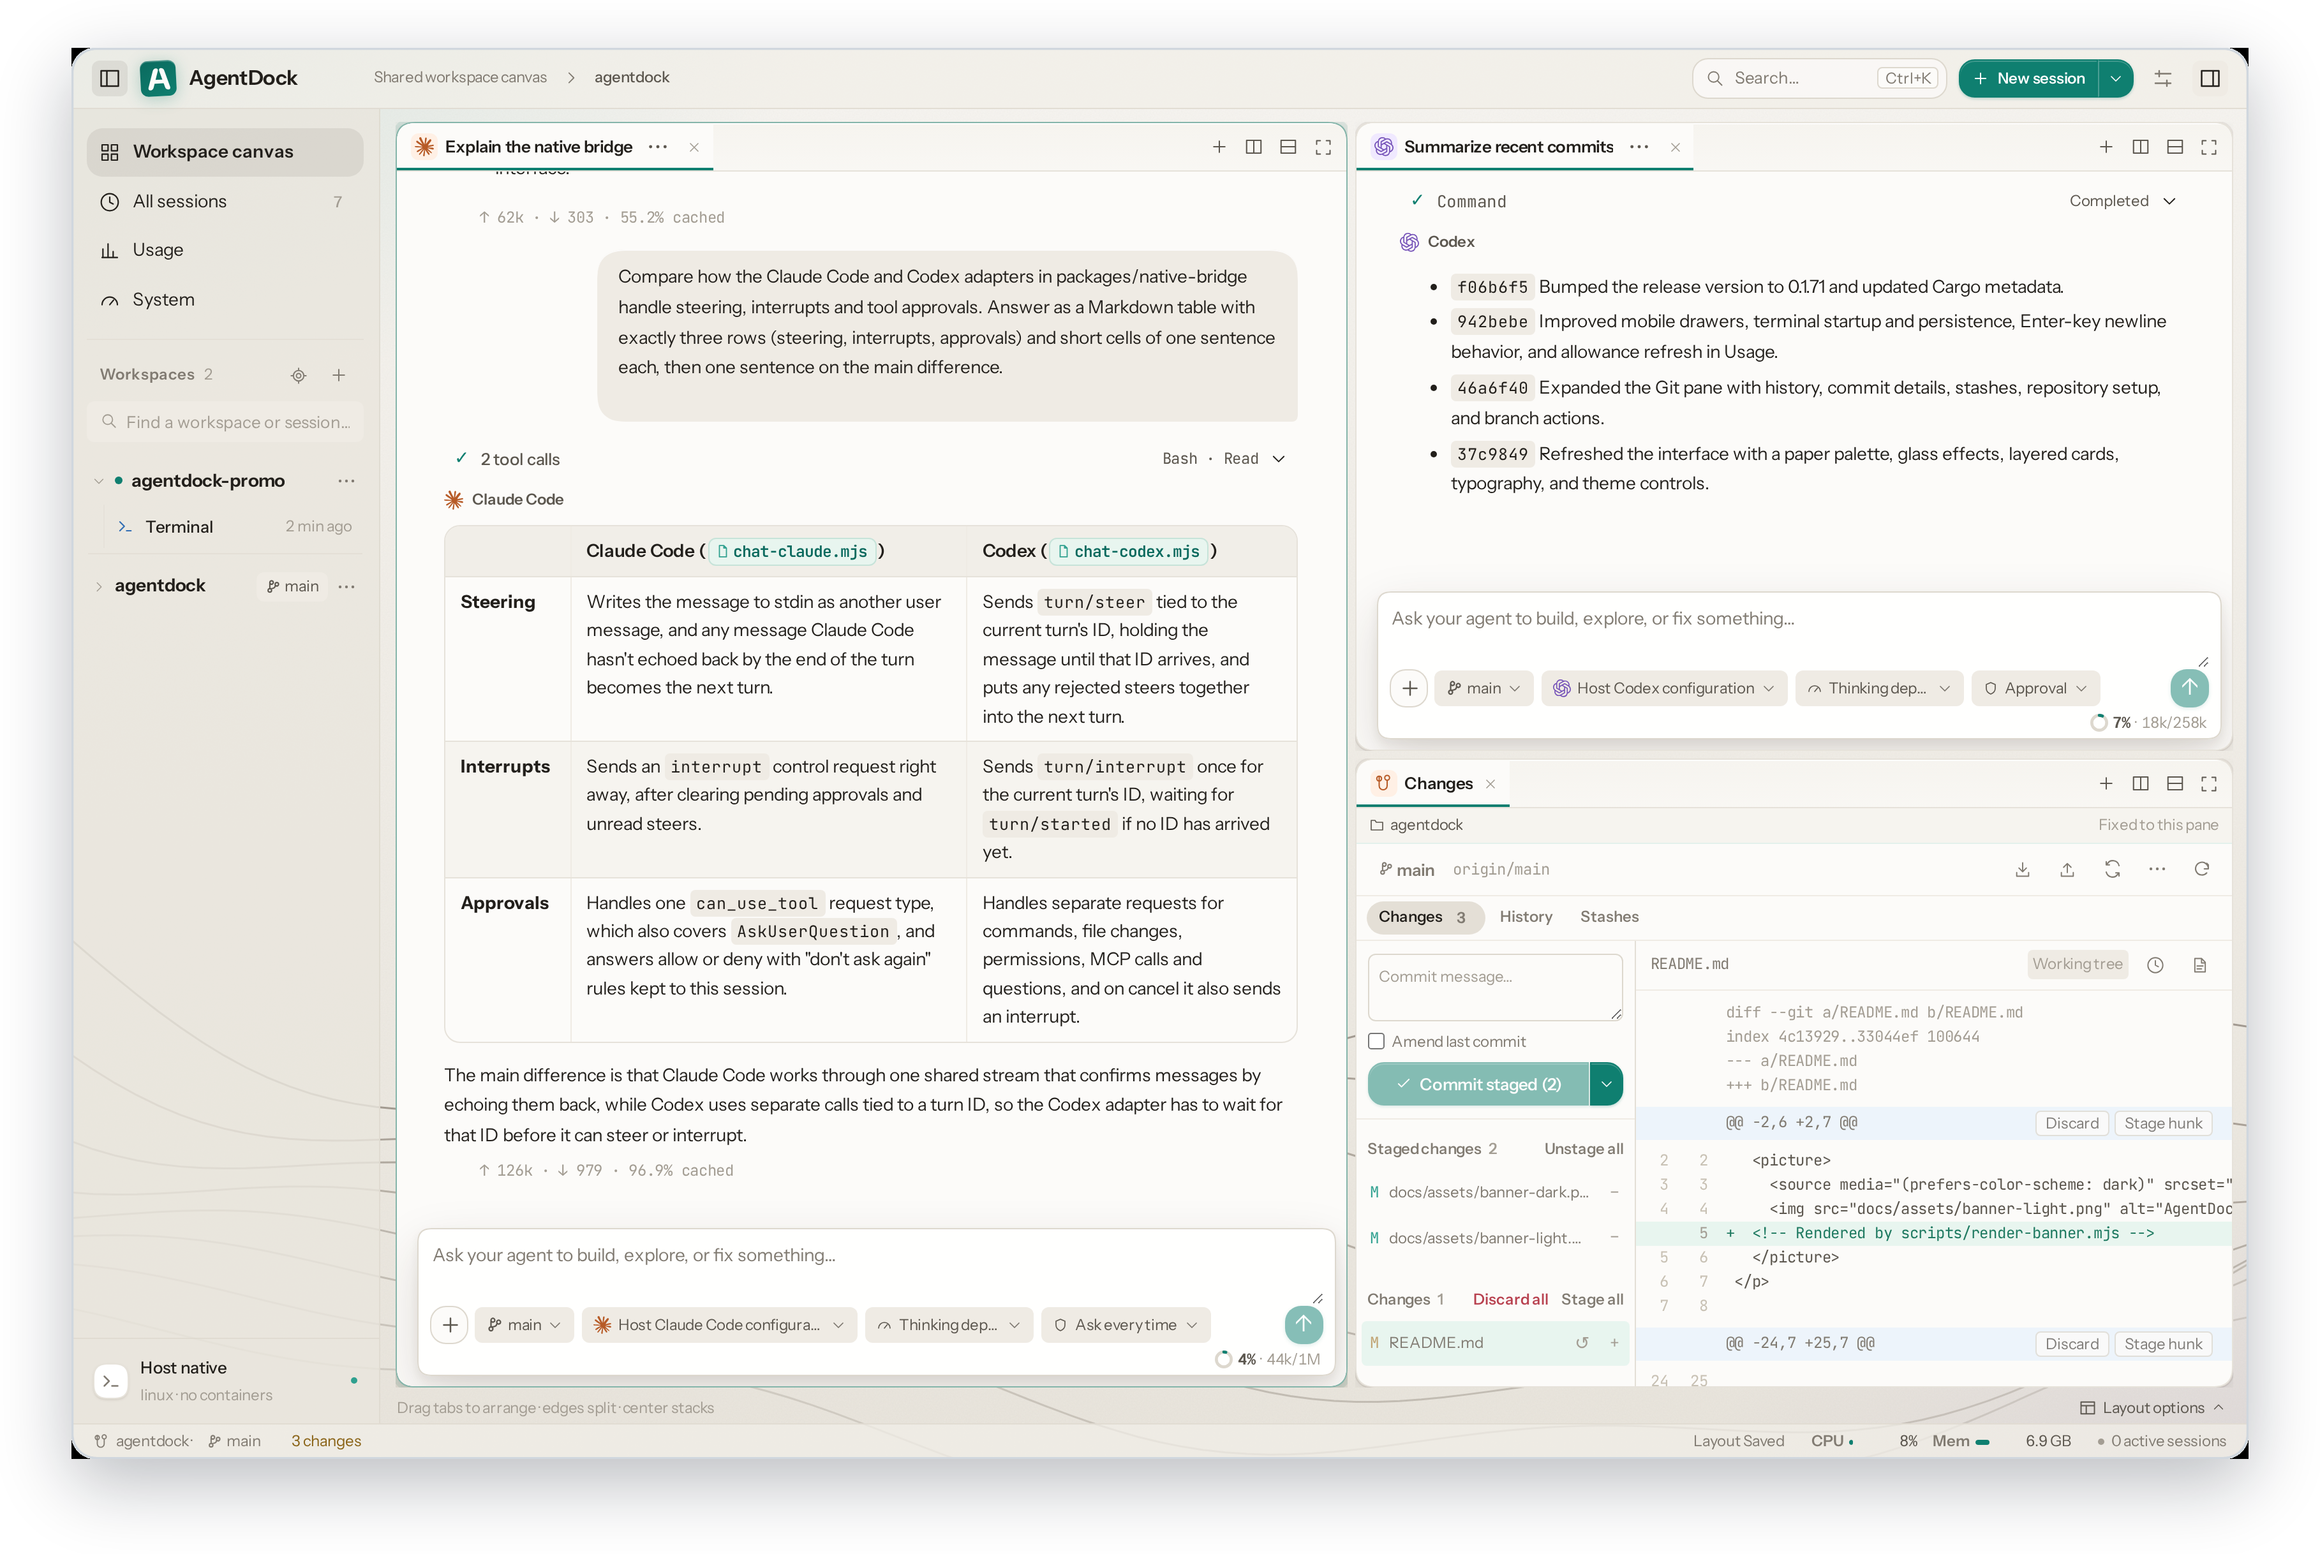
Task: Select the Summarize recent commits tab
Action: point(1507,147)
